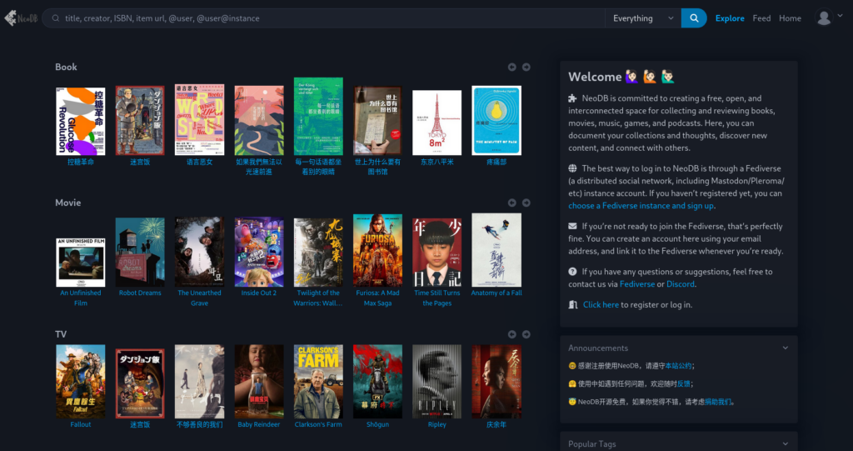Click the An Unfinished Film title link
853x451 pixels.
[81, 298]
